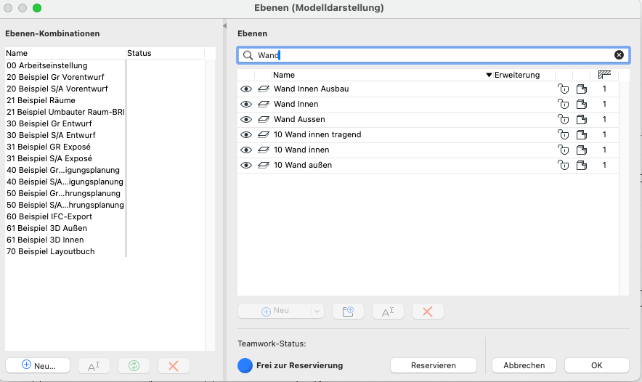Select 30 Beispiel Gr Entwurf combination
Screen dimensions: 642x382
(x=49, y=123)
